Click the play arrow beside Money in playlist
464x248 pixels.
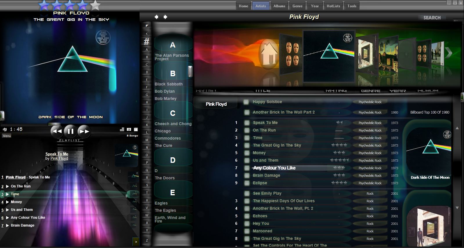pos(8,202)
